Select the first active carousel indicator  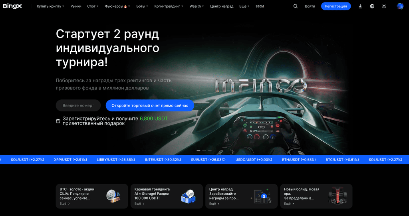[x=198, y=151]
